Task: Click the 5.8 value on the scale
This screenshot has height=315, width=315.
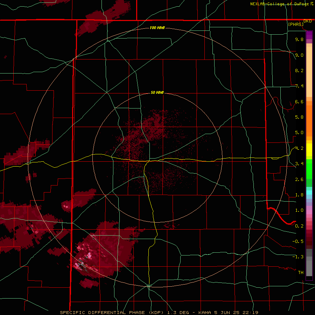Action: click(299, 117)
